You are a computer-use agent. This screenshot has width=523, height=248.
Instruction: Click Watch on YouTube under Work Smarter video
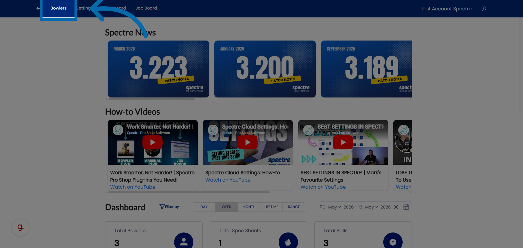133,187
